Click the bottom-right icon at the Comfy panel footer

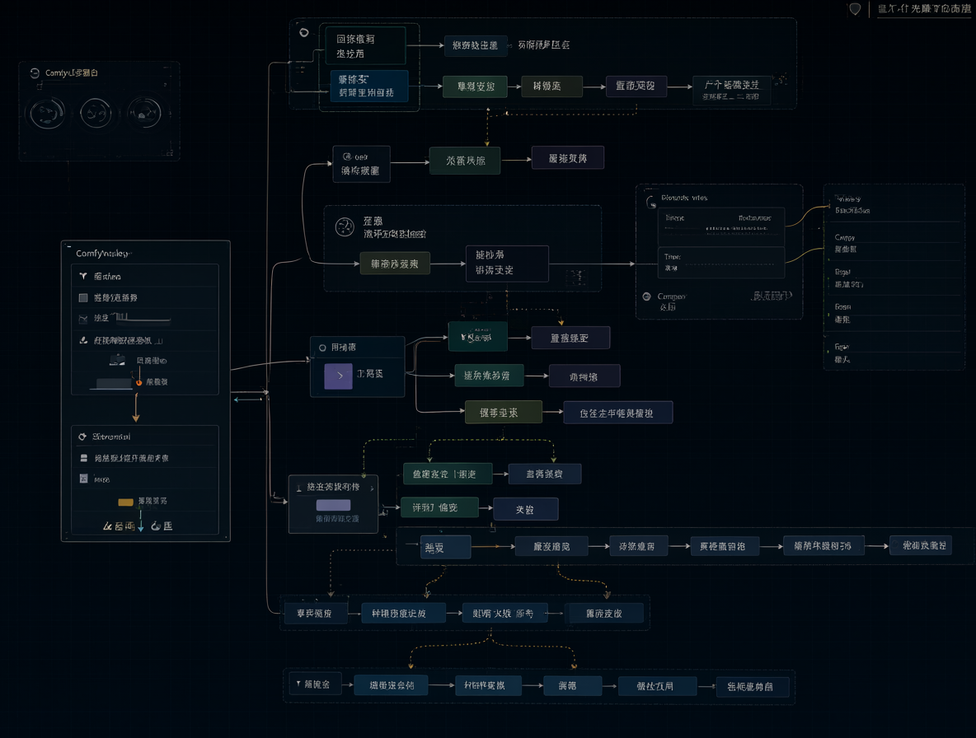coord(156,526)
